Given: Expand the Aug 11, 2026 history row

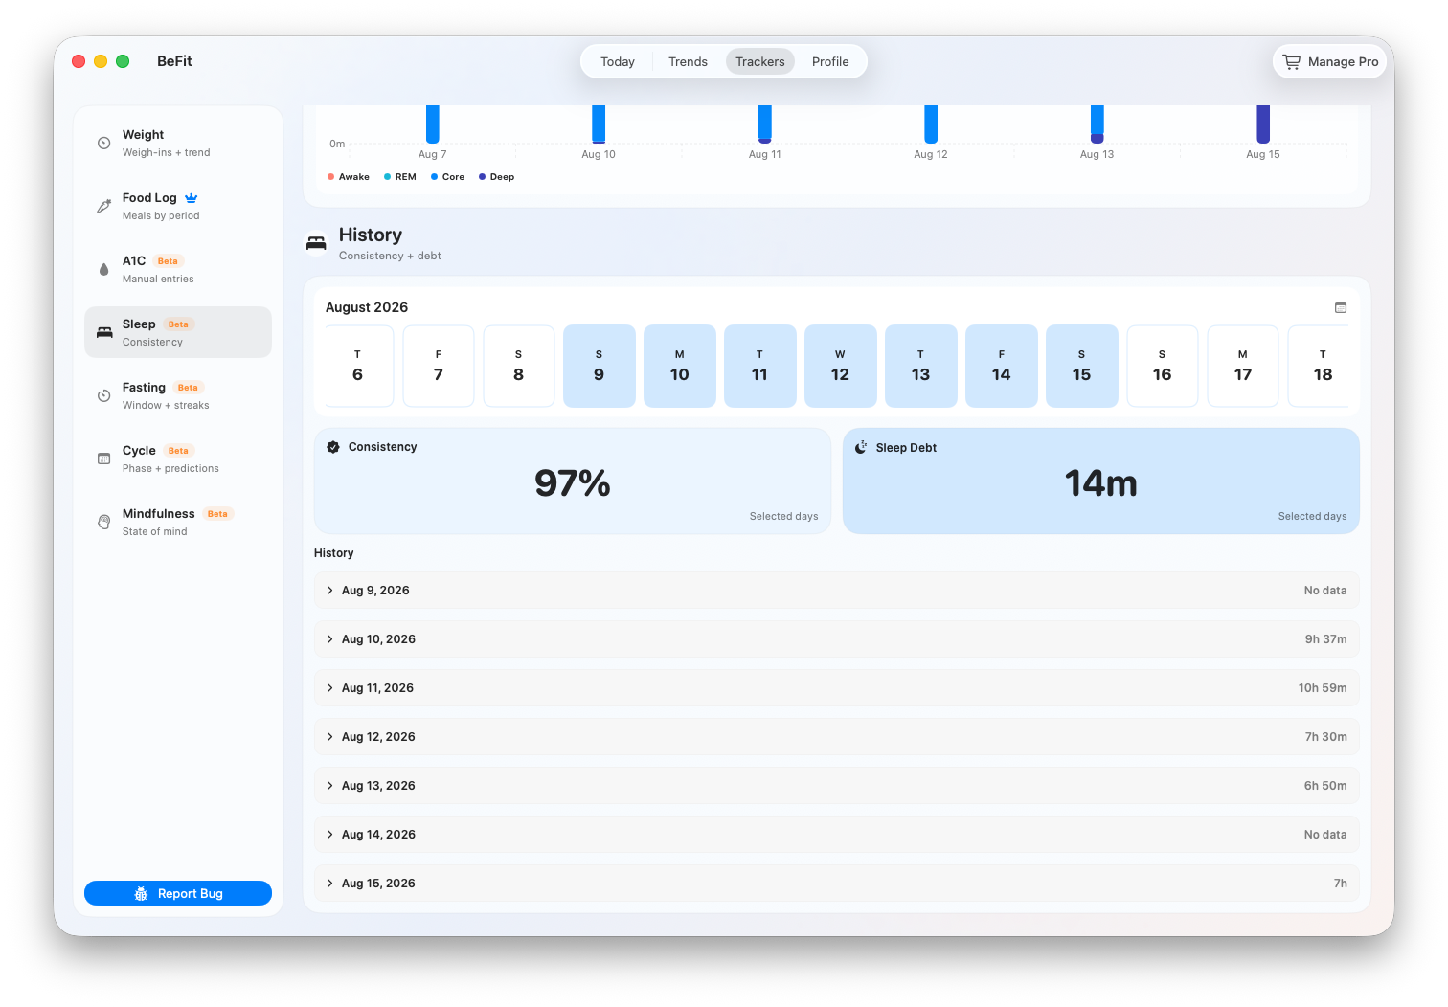Looking at the screenshot, I should (x=837, y=688).
